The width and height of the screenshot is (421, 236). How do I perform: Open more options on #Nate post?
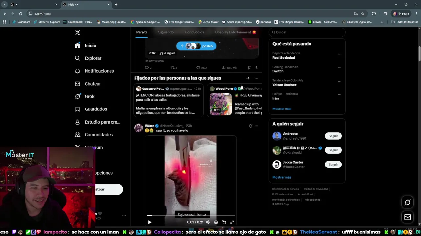point(256,126)
